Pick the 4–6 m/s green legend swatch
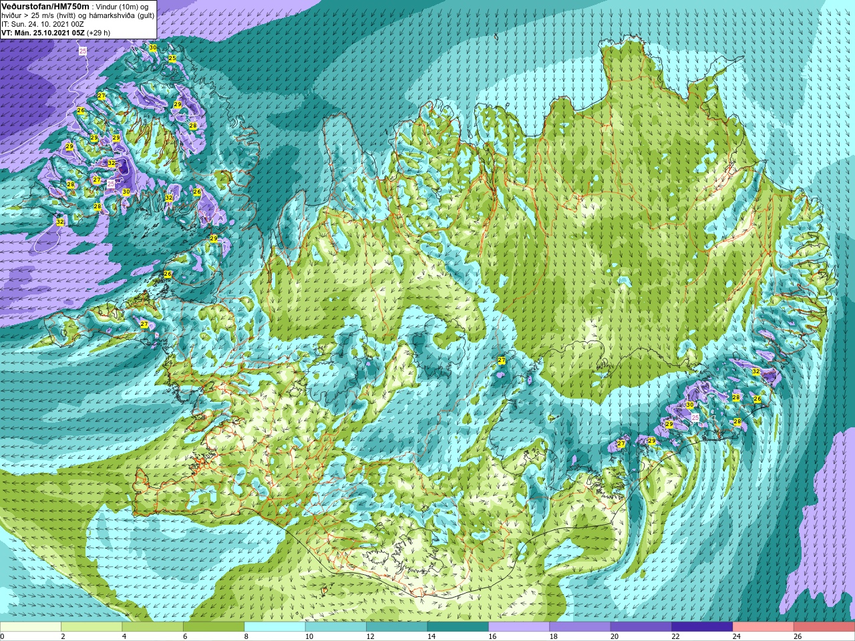 [152, 626]
